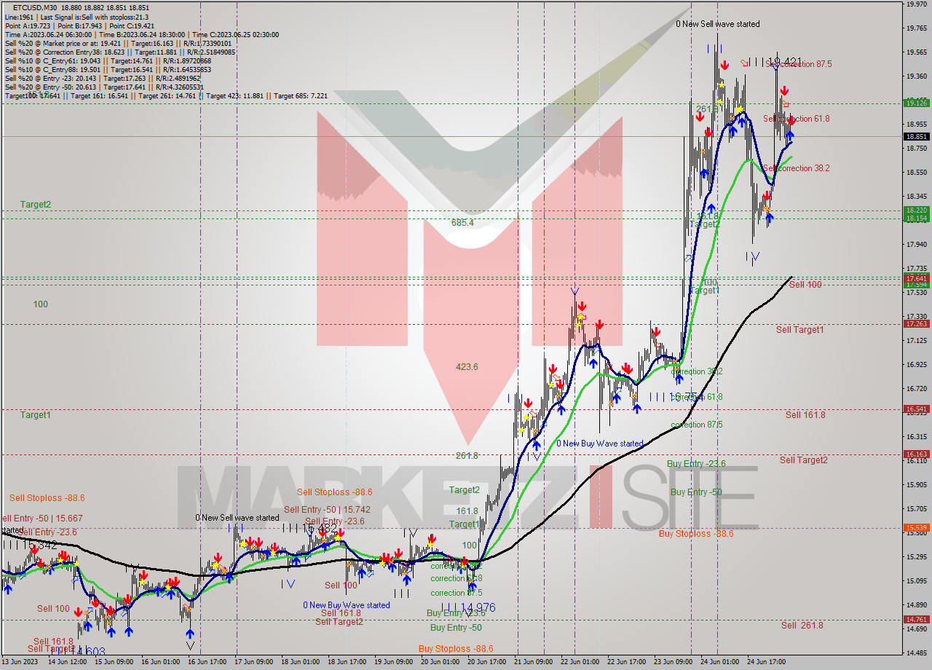
Task: Click the Sell Entry -50 | 15.742 label
Action: (327, 510)
